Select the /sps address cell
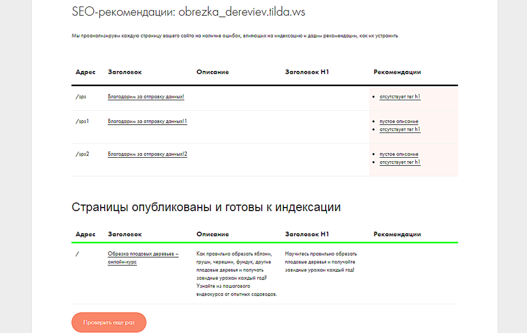This screenshot has width=527, height=333. [81, 97]
